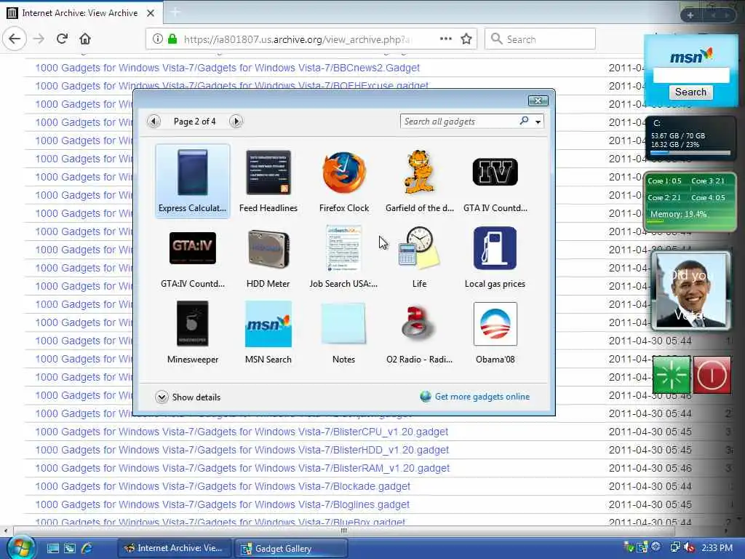
Task: Launch Internet Explorer from quick launch
Action: [87, 548]
